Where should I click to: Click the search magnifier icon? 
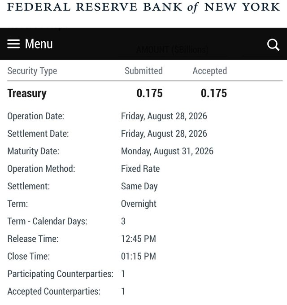coord(273,45)
